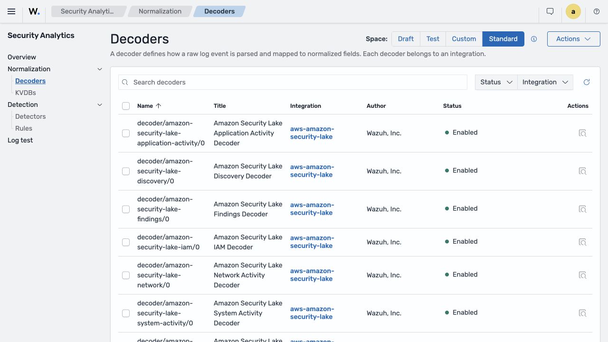This screenshot has width=608, height=342.
Task: Open Rules in the sidebar
Action: pos(24,128)
